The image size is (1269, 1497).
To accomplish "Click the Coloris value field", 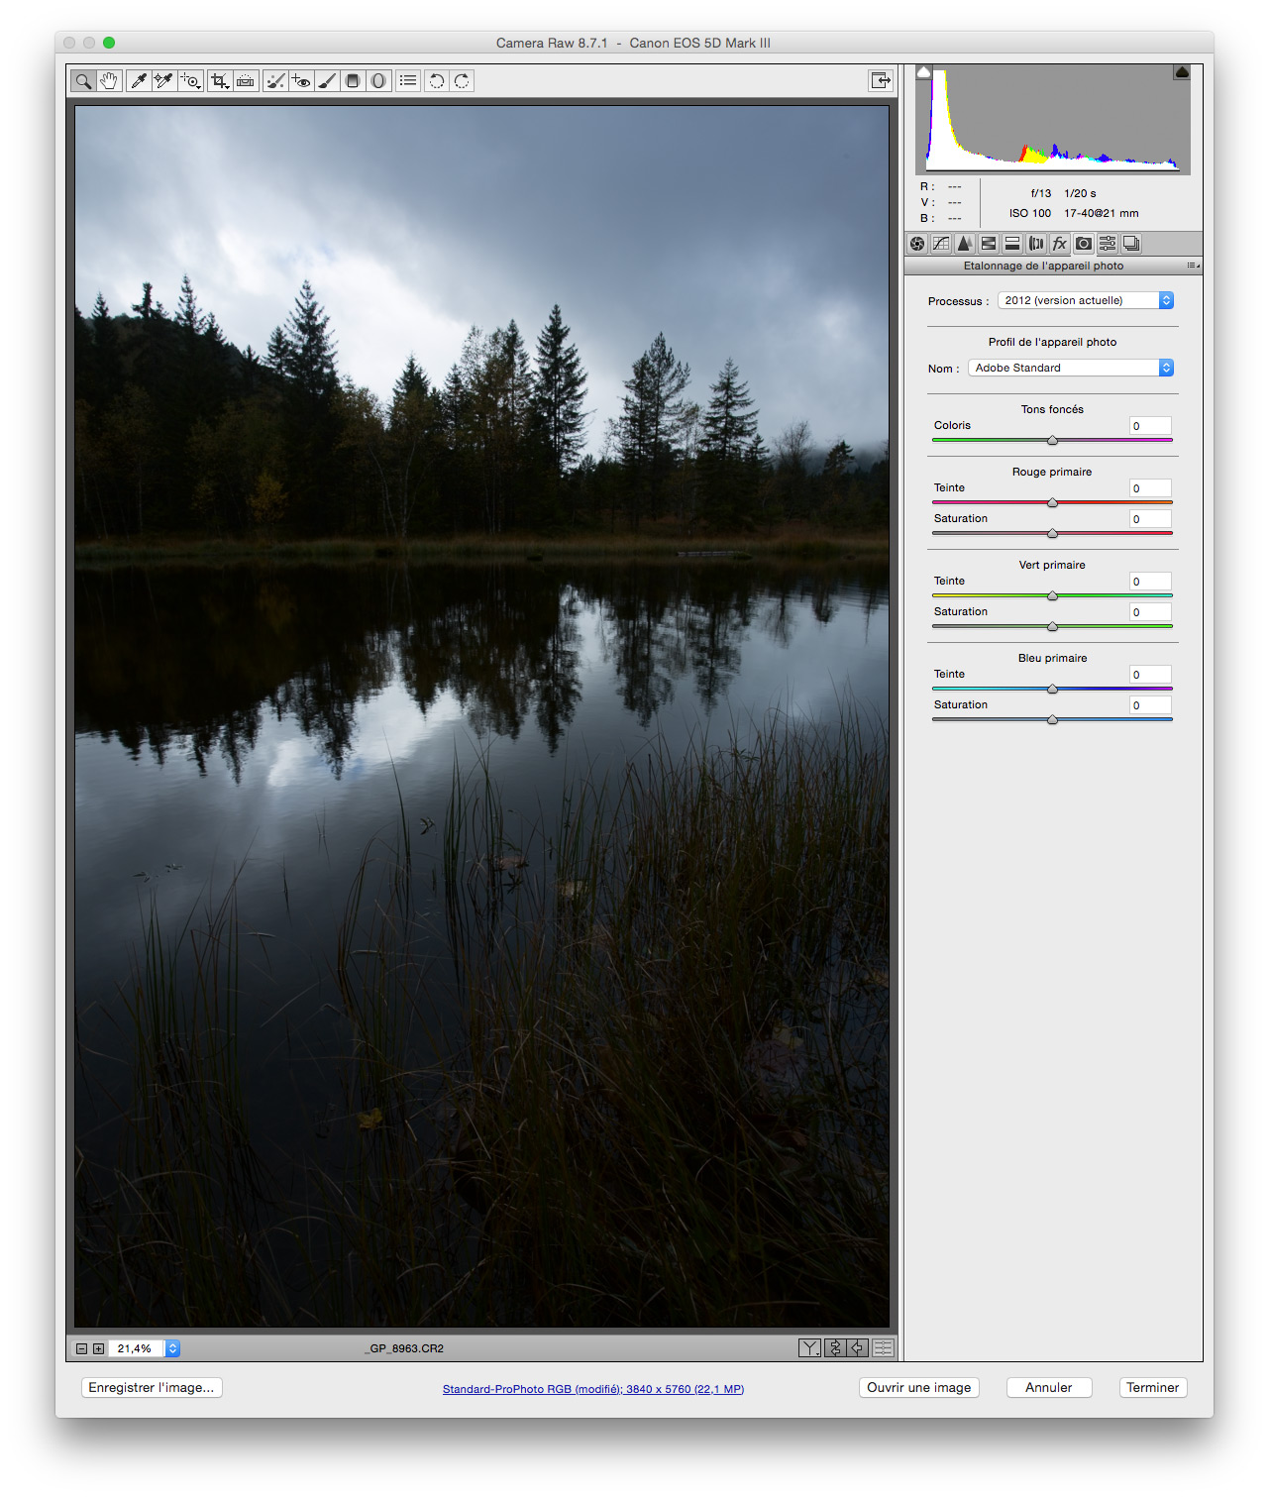I will [1150, 426].
